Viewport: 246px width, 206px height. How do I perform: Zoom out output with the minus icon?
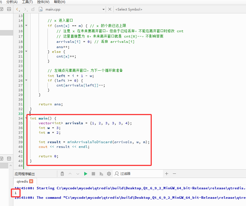click(175, 173)
